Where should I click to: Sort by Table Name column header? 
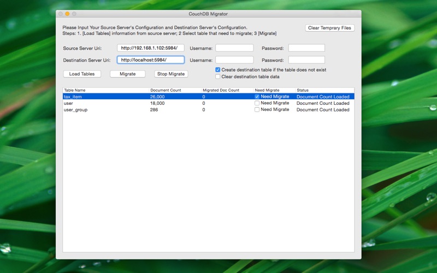[x=106, y=90]
